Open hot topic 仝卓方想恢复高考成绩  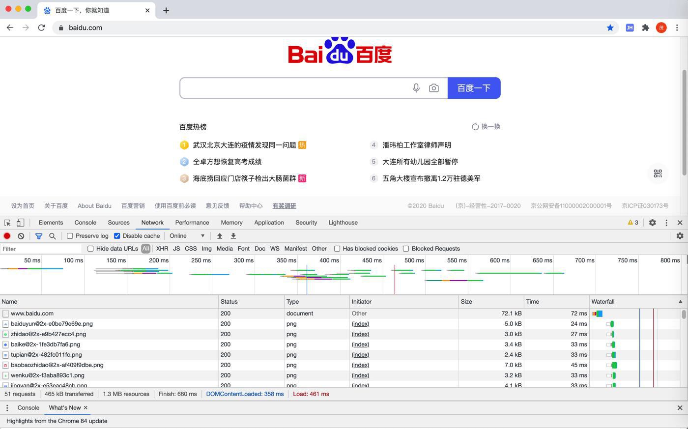[227, 162]
